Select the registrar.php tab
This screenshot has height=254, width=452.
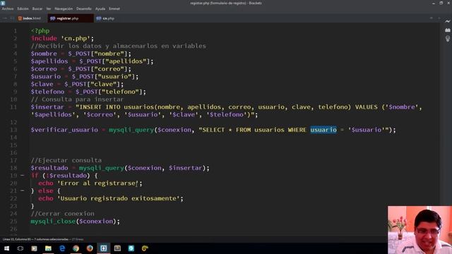(71, 18)
